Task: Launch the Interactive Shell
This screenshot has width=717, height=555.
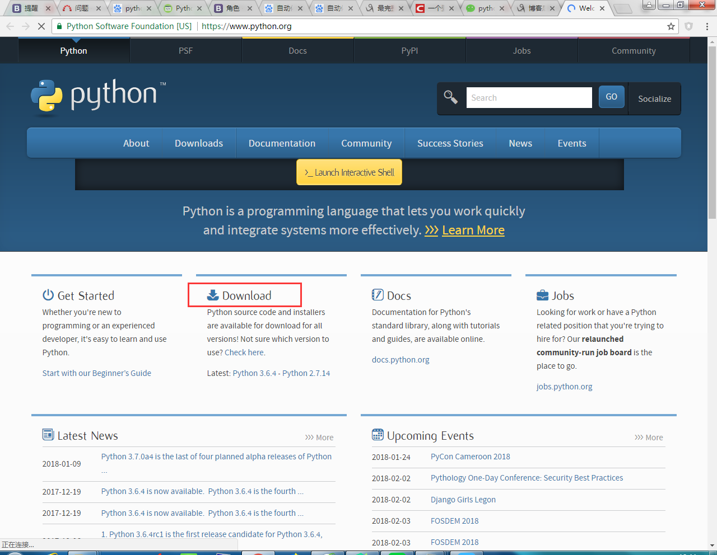Action: [x=349, y=172]
